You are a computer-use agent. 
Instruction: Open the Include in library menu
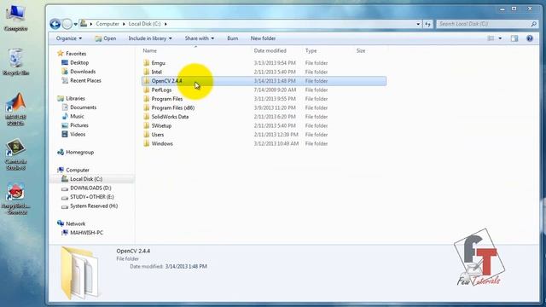pos(150,38)
